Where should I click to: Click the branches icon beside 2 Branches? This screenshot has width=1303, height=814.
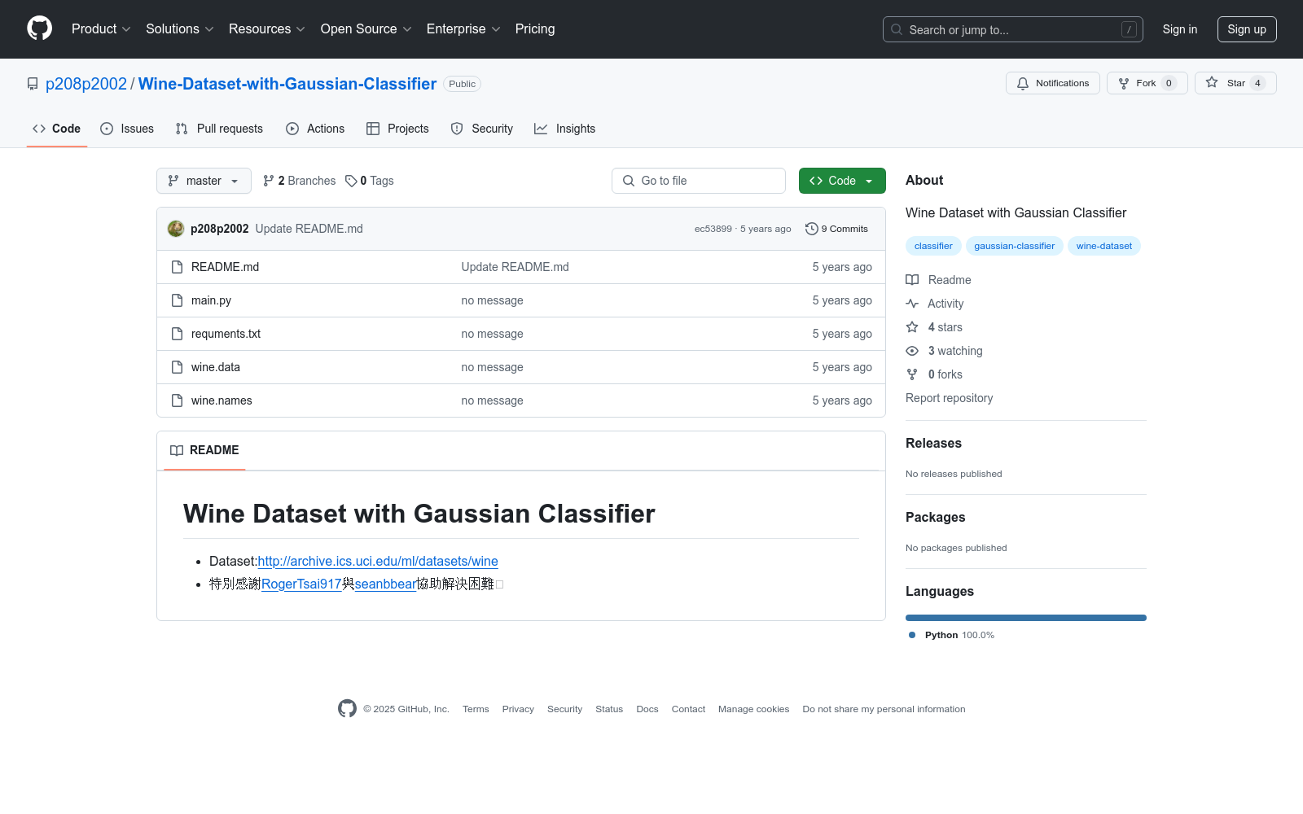coord(269,181)
